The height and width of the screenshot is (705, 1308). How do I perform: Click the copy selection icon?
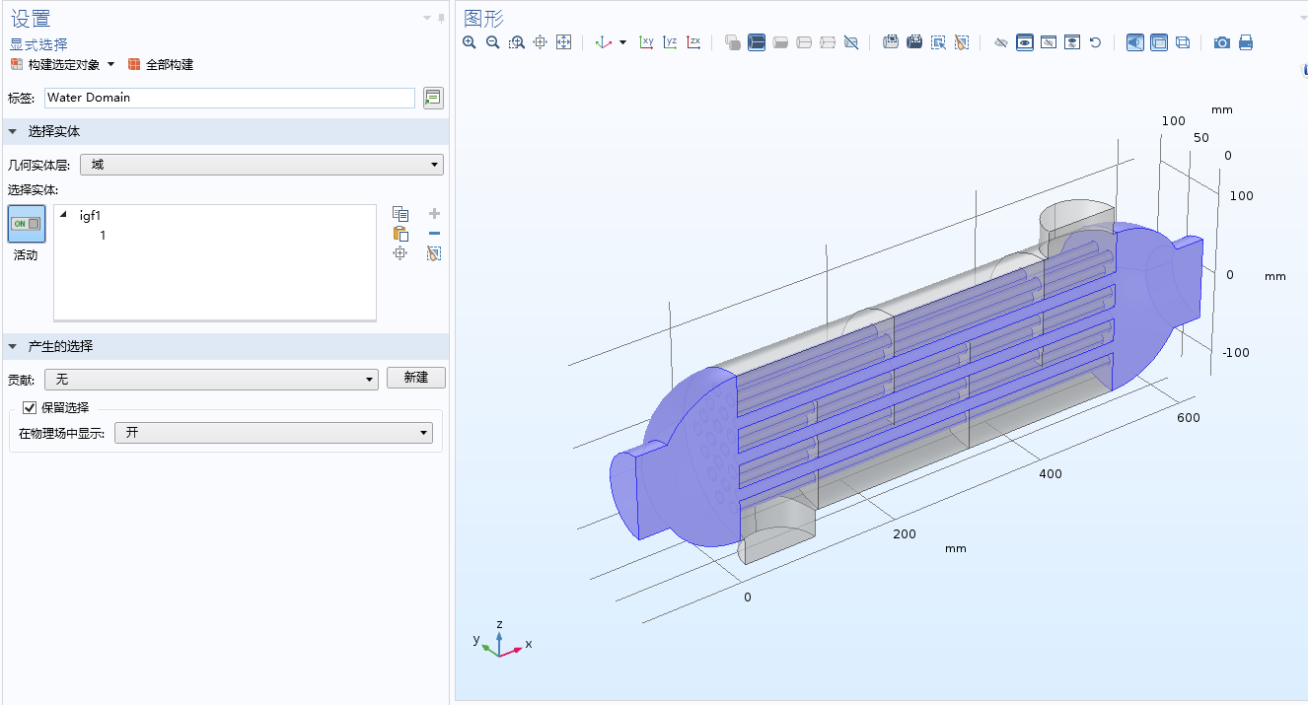pyautogui.click(x=400, y=214)
